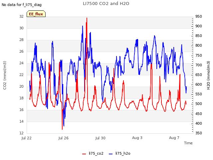Viewport: 213px width, 160px height.
Task: Click the EE_flux annotation label
Action: [x=36, y=14]
